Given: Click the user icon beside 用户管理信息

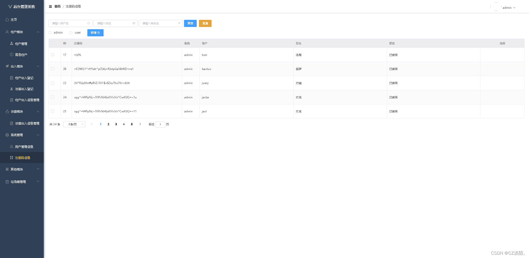Looking at the screenshot, I should pyautogui.click(x=12, y=147).
